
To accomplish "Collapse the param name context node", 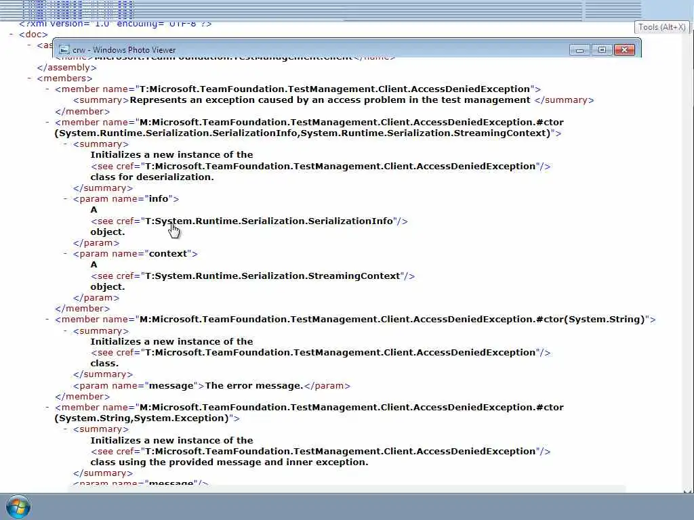I will [66, 254].
